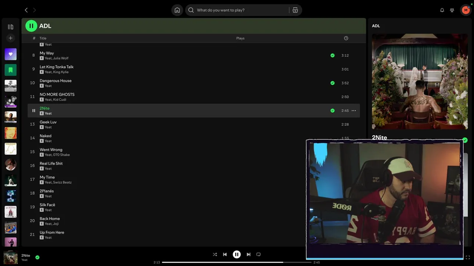Sort by track number column
474x266 pixels.
point(34,38)
